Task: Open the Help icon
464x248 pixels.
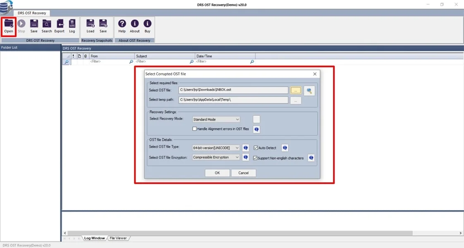Action: click(x=122, y=26)
